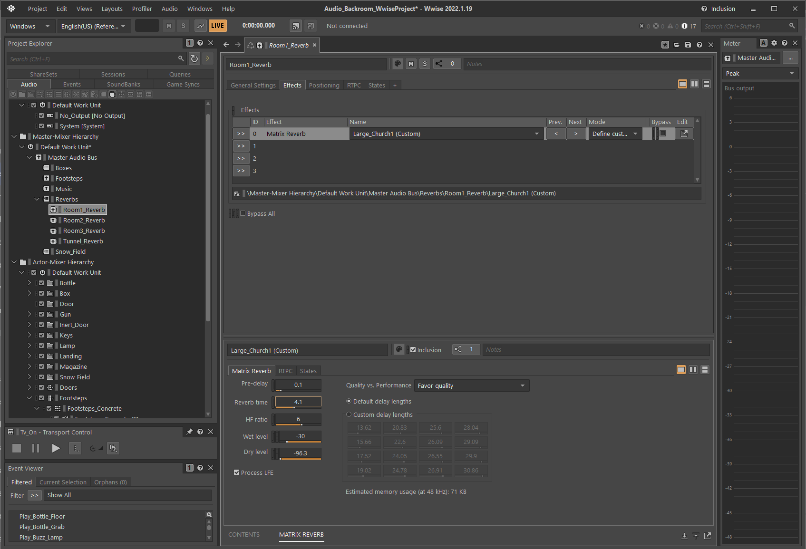Uncheck the Process LFE checkbox
This screenshot has width=806, height=549.
click(x=236, y=472)
